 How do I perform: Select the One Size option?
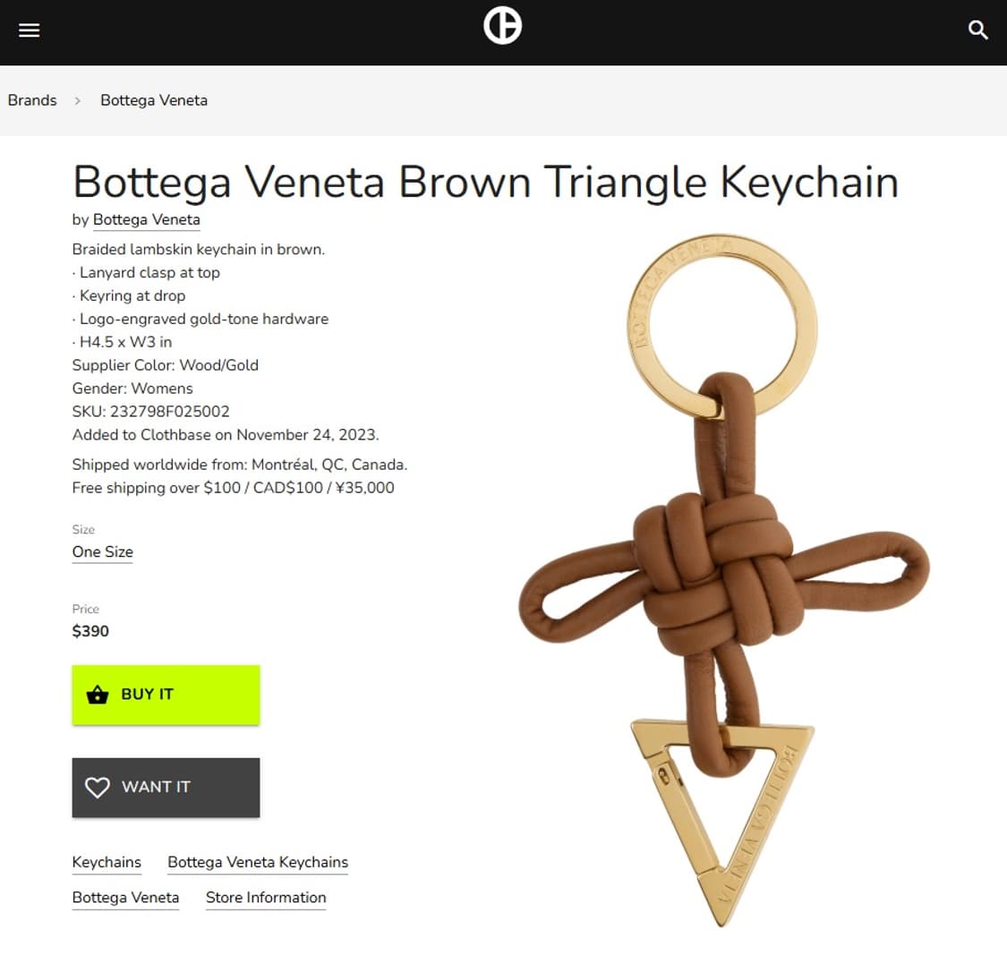[103, 551]
